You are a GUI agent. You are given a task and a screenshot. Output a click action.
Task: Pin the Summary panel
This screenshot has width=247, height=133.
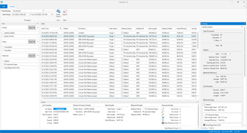(x=245, y=24)
